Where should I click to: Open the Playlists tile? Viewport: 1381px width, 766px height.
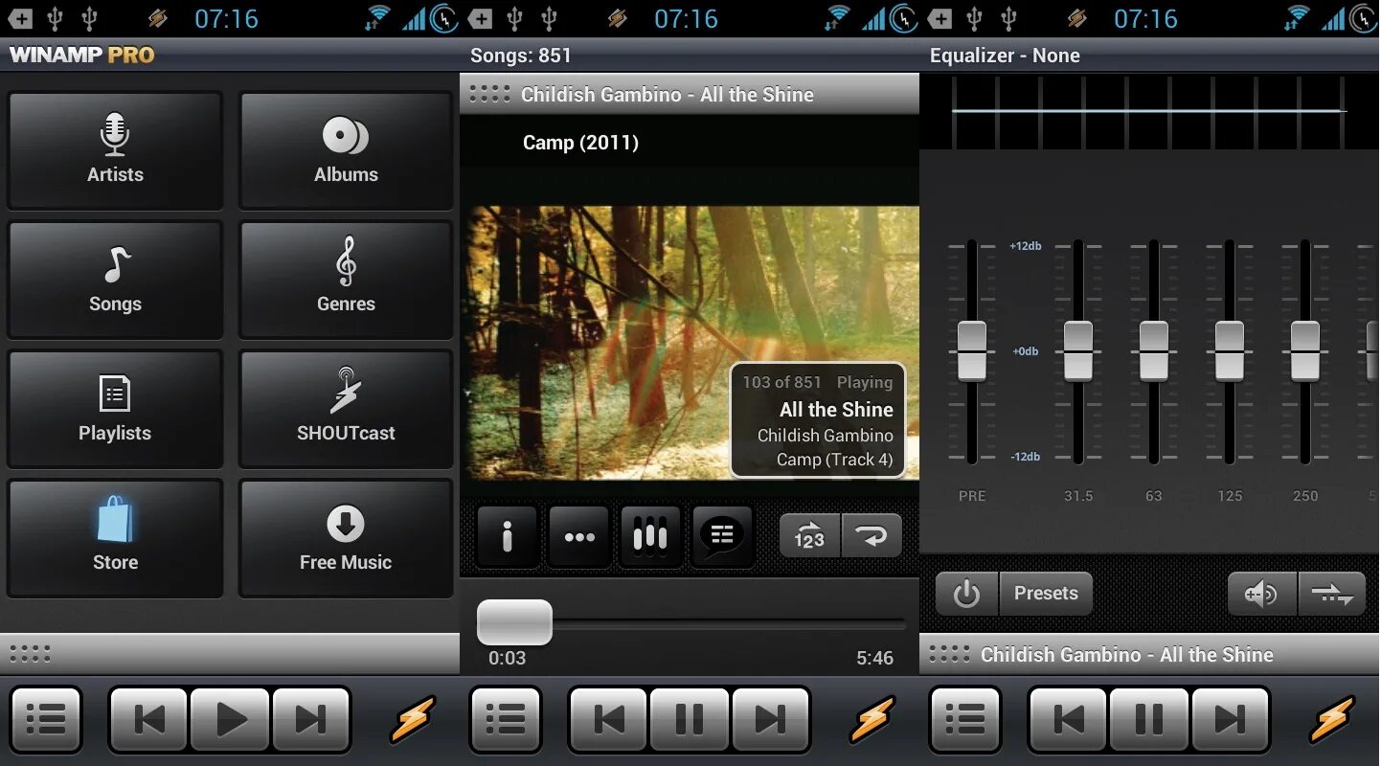point(115,409)
